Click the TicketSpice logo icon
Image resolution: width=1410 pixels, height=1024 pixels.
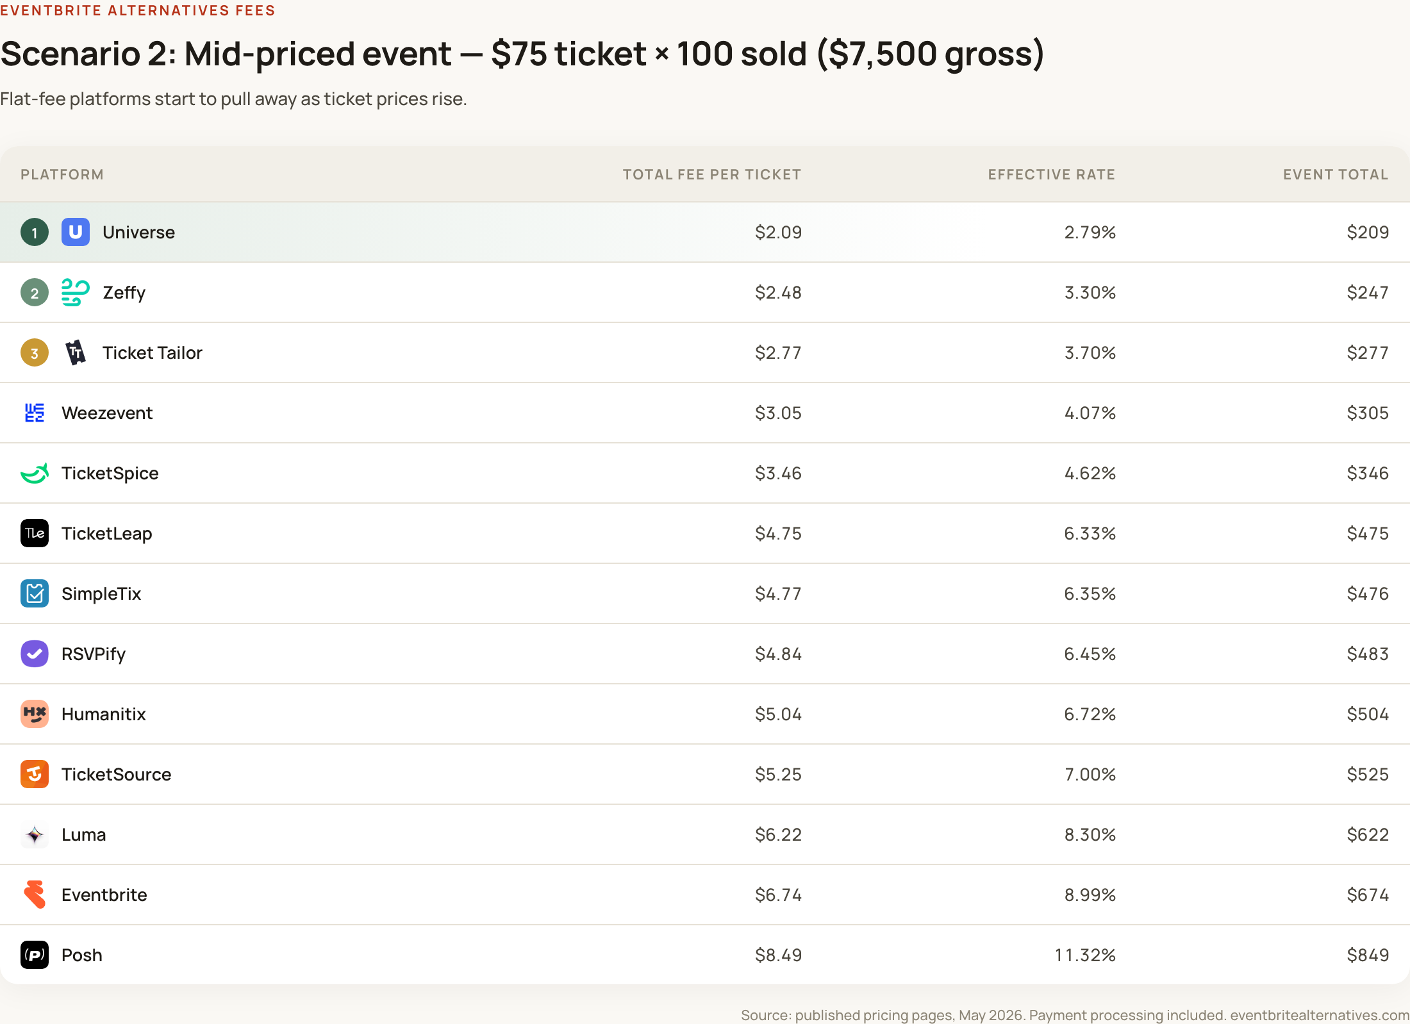tap(35, 473)
